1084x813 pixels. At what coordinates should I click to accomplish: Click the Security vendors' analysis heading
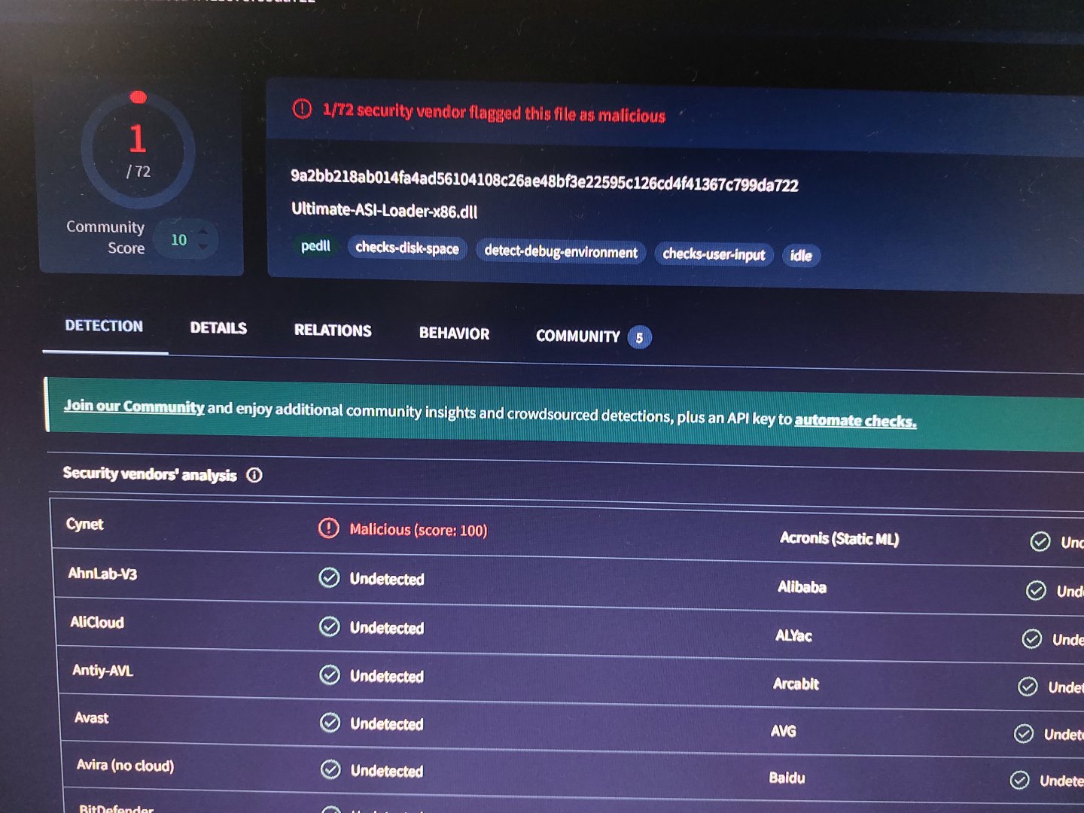tap(150, 473)
